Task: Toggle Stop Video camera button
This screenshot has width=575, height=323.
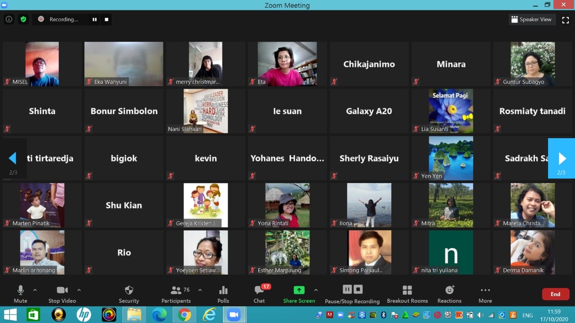Action: 62,294
